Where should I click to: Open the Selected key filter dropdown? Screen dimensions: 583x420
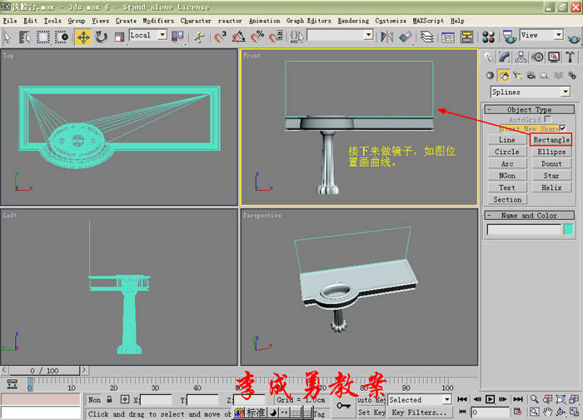[x=420, y=399]
